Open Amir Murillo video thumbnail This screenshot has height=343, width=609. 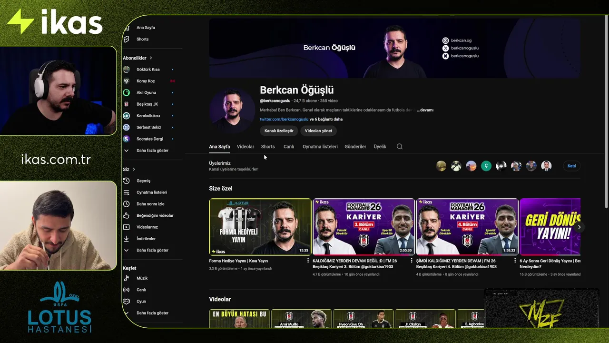[301, 319]
